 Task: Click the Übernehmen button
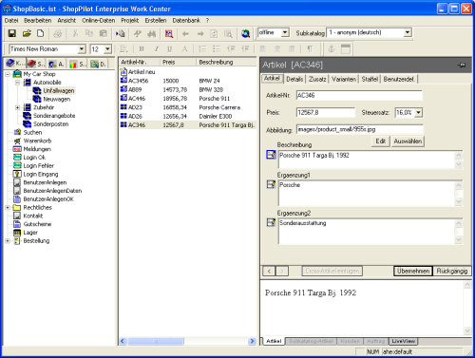coord(413,271)
